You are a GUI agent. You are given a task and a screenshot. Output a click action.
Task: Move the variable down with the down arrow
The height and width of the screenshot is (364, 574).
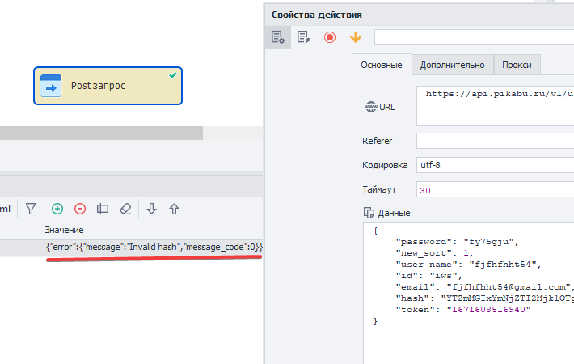[x=151, y=209]
